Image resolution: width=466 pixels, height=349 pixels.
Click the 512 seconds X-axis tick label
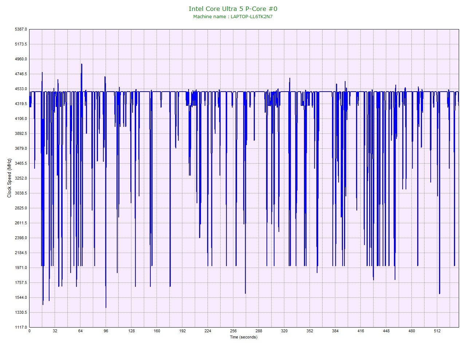(437, 331)
